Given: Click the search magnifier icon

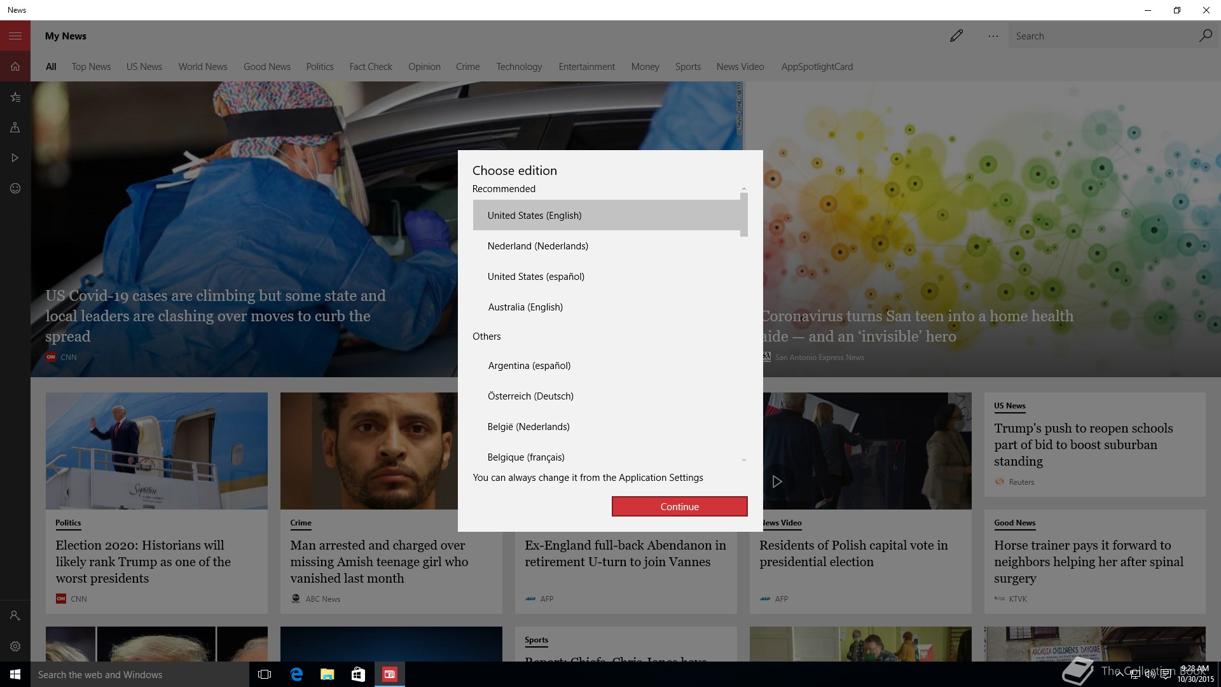Looking at the screenshot, I should click(x=1205, y=36).
